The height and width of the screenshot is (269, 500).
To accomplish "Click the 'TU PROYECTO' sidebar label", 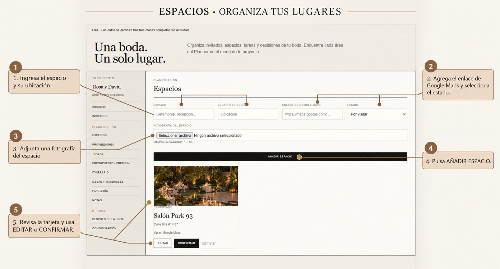I will click(103, 78).
